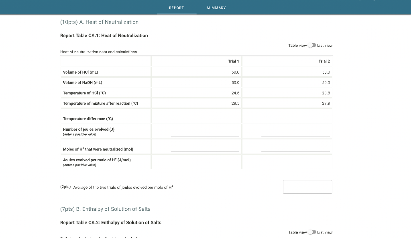The image size is (411, 238).
Task: Fill in Trial 1 joules evolved field
Action: 205,134
